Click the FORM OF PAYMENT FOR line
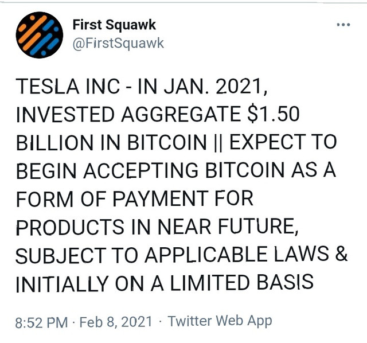Image resolution: width=367 pixels, height=343 pixels. (x=135, y=199)
